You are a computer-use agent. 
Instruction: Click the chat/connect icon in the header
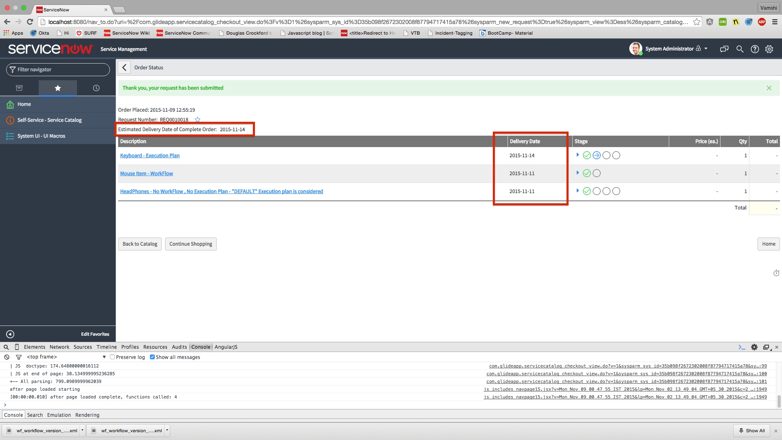tap(724, 49)
